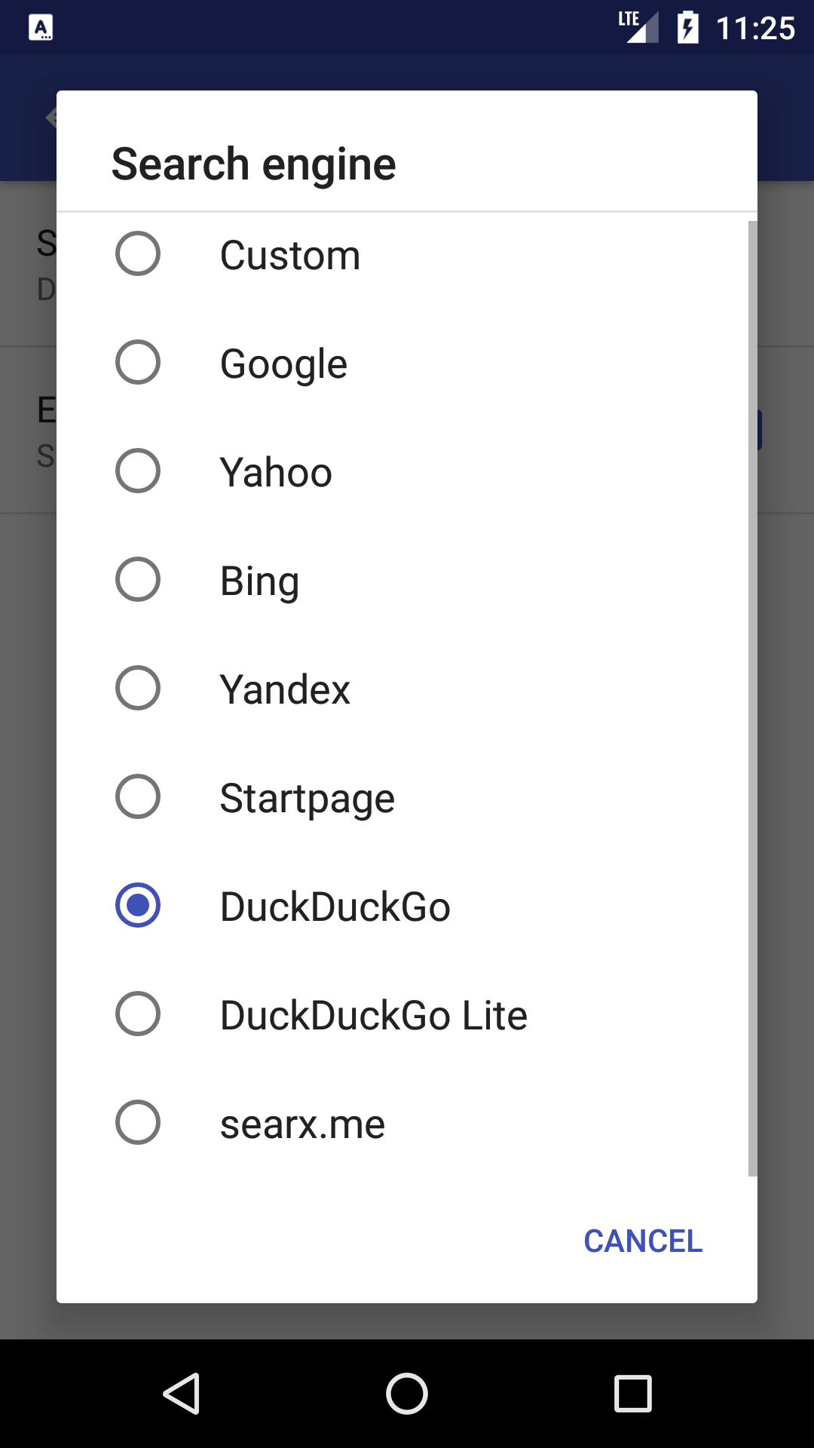Viewport: 814px width, 1448px height.
Task: Choose Startpage radio button
Action: 138,797
